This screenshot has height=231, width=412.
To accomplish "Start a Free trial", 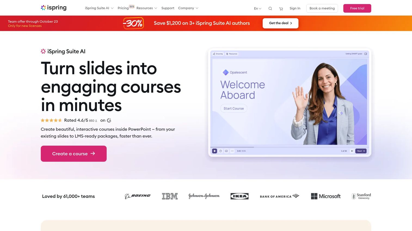I will point(357,8).
